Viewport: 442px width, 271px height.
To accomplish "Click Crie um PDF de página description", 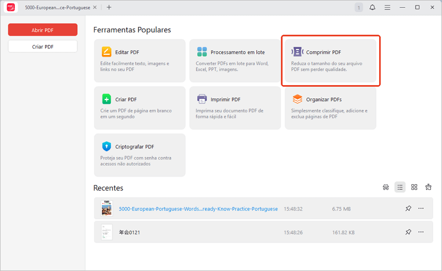I will (136, 114).
